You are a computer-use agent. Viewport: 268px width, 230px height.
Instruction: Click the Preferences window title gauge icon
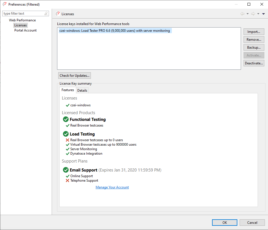click(x=4, y=4)
